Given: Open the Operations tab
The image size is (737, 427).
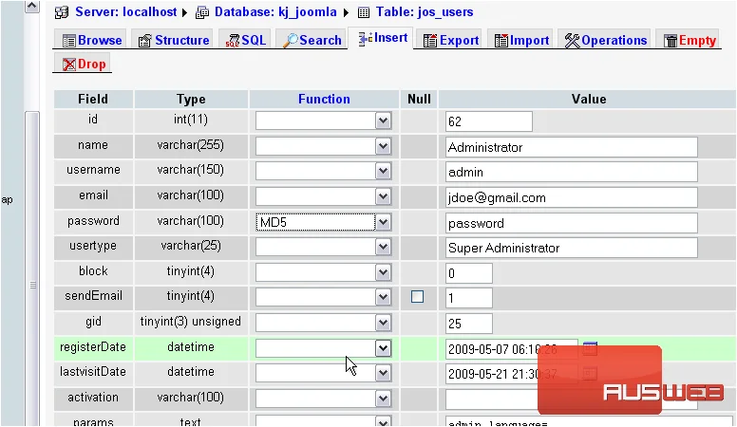Looking at the screenshot, I should pyautogui.click(x=606, y=41).
